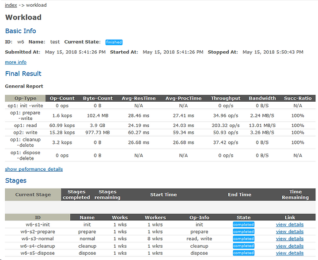Click the State column header
318x260 pixels.
pos(243,218)
